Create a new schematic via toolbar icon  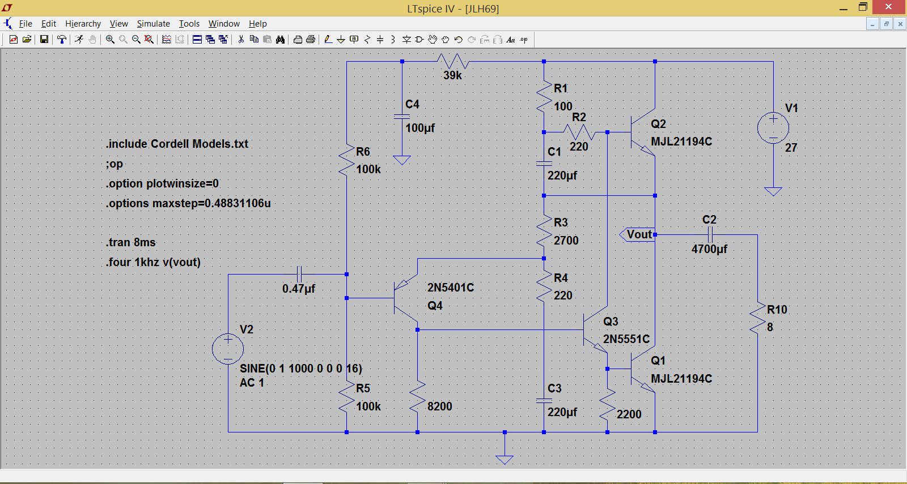14,39
